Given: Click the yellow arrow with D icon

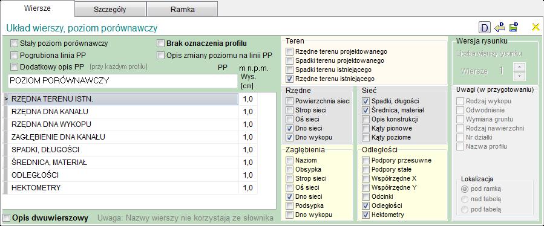Looking at the screenshot, I should coord(499,27).
